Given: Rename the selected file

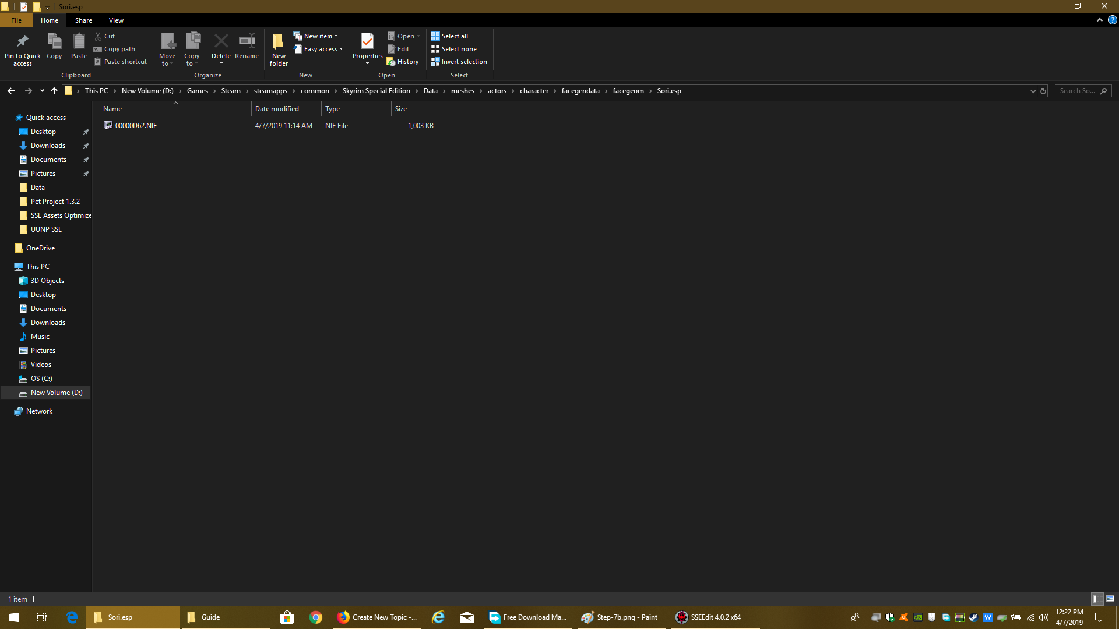Looking at the screenshot, I should (247, 46).
